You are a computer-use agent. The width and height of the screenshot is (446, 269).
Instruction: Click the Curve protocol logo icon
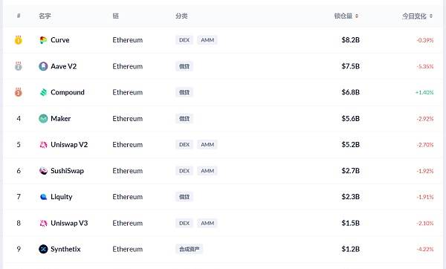pos(43,40)
